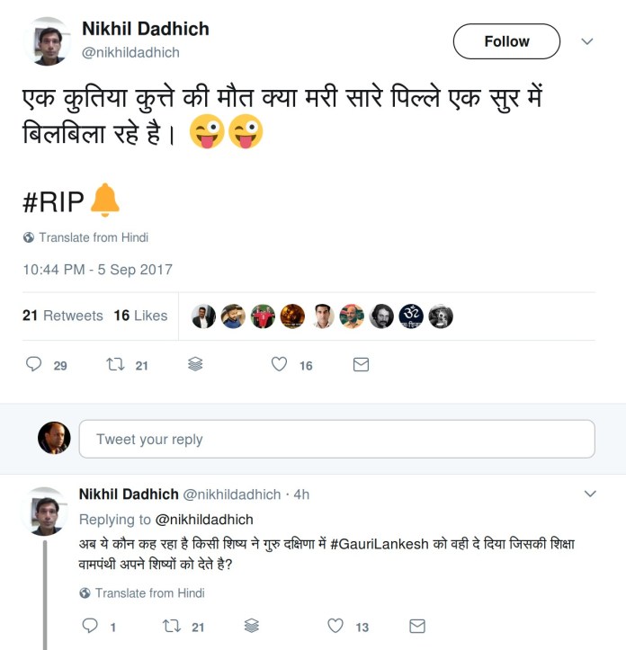
Task: Click Buffer stack icon on reply tweet
Action: point(252,626)
